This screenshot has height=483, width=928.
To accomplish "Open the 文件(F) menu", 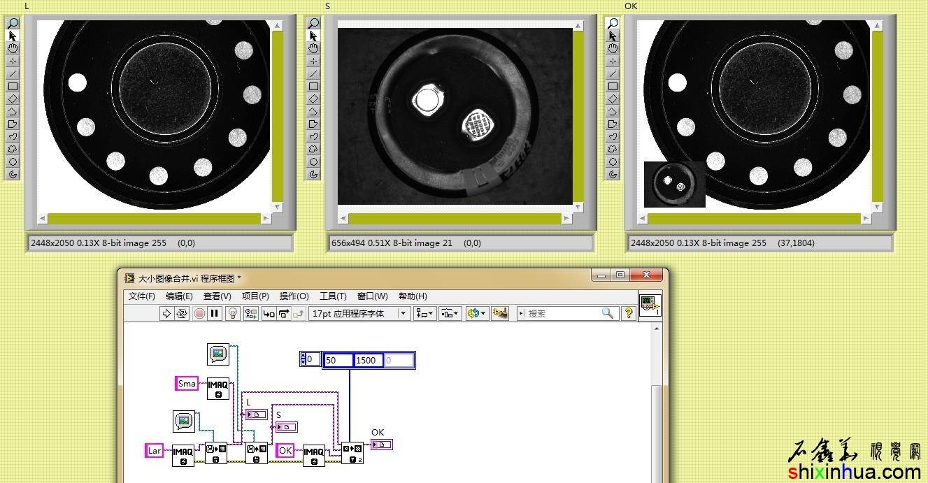I will 142,296.
